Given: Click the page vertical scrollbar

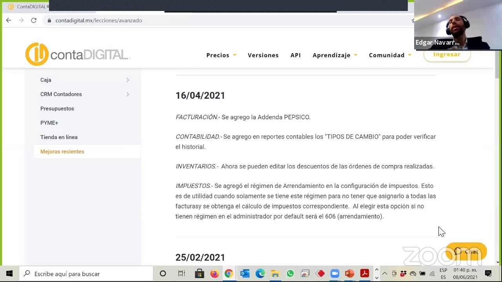Looking at the screenshot, I should [x=498, y=64].
